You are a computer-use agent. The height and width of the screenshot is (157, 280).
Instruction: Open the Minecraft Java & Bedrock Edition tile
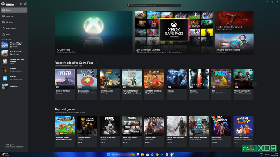coord(65,131)
